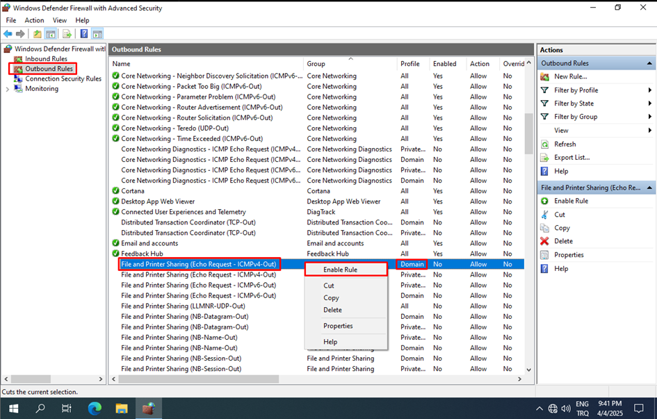Open the Action menu
Image resolution: width=657 pixels, height=419 pixels.
coord(34,20)
